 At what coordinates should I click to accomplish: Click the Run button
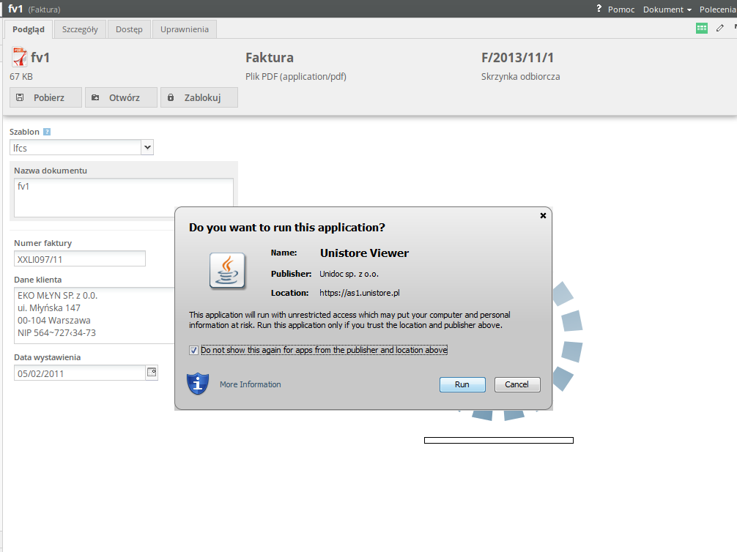pyautogui.click(x=462, y=384)
